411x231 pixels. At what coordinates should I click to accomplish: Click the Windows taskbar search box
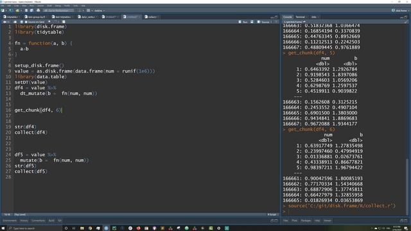tap(35, 228)
